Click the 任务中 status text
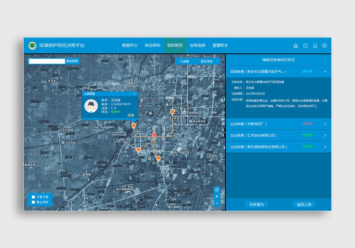The image size is (355, 248). (115, 112)
